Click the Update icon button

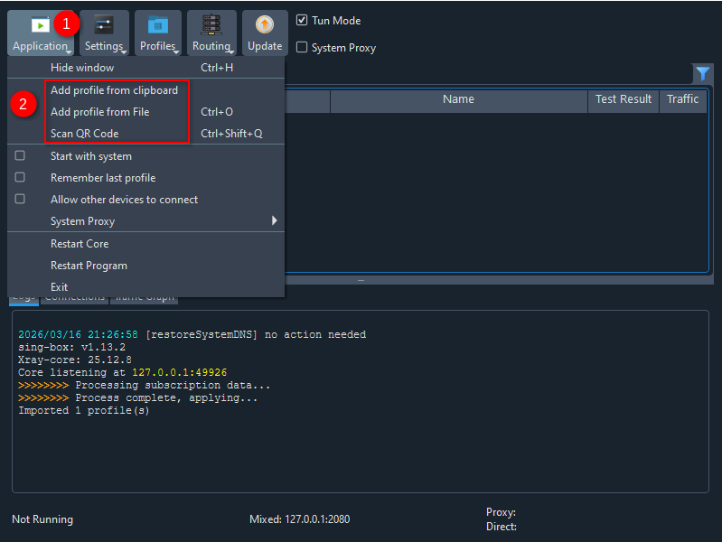pos(265,25)
